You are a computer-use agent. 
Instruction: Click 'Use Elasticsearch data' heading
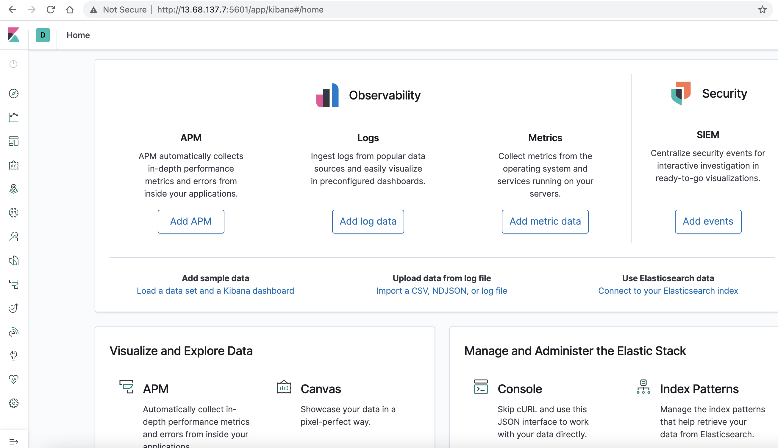click(x=668, y=278)
